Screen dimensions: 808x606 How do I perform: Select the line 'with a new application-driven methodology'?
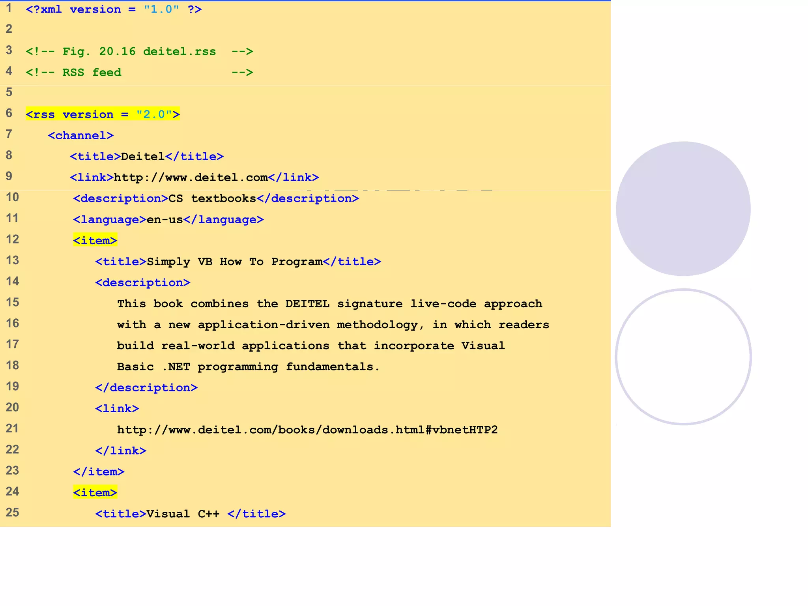(x=333, y=324)
